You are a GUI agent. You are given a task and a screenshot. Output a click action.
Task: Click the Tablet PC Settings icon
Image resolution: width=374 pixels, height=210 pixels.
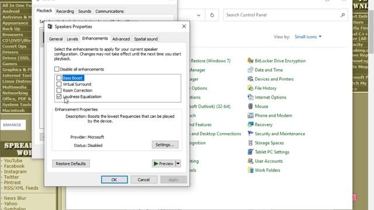tap(250, 152)
